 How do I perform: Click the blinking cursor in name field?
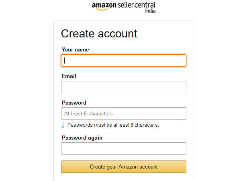click(x=65, y=61)
